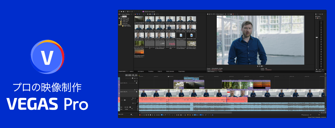Image resolution: width=335 pixels, height=128 pixels.
Task: Toggle loop playback in timeline transport
Action: [142, 115]
